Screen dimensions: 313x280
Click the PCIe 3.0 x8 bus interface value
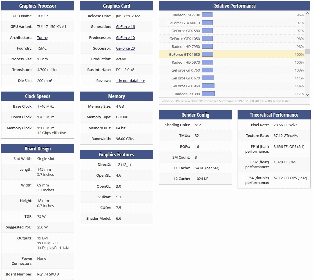pos(125,70)
